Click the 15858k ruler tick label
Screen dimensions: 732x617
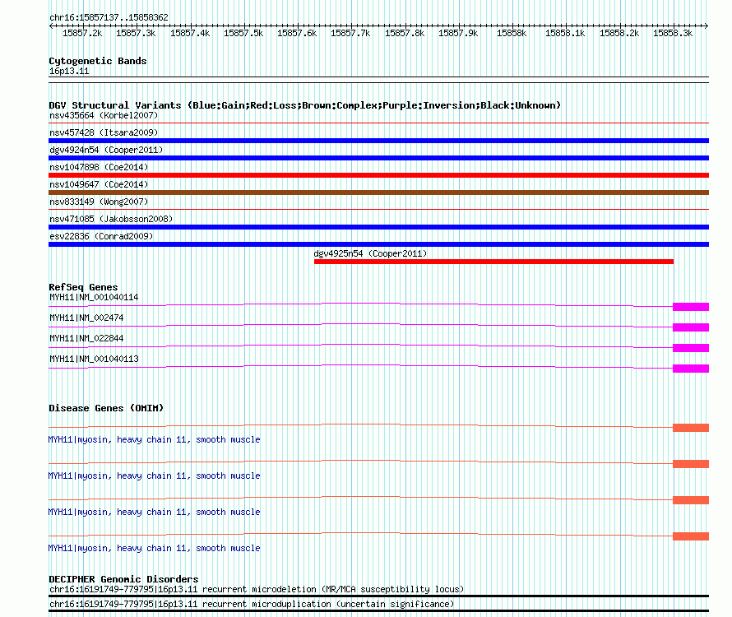pos(512,33)
